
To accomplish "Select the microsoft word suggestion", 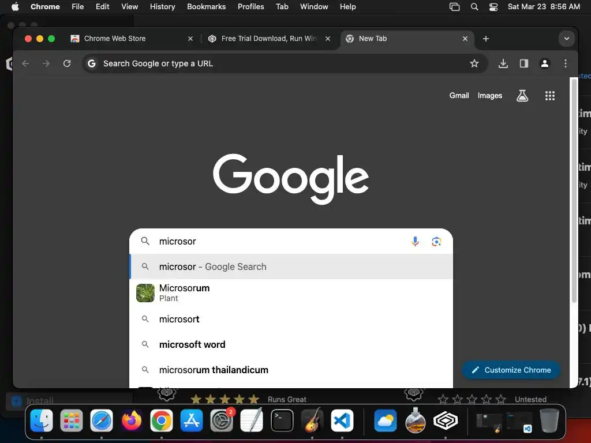I will click(291, 344).
